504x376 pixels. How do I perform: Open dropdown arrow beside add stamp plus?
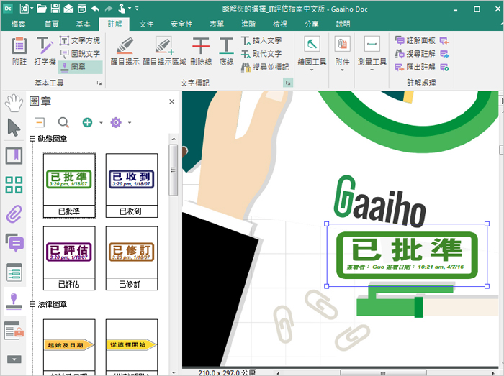pyautogui.click(x=101, y=122)
